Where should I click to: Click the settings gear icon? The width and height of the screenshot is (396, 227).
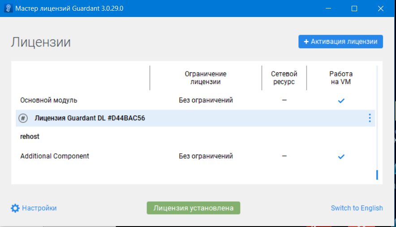click(15, 208)
